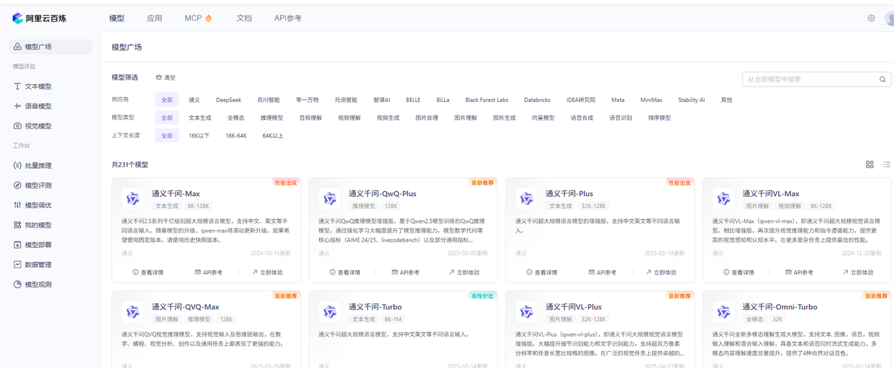This screenshot has width=894, height=368.
Task: Filter supplier by Black Forest Labs
Action: coord(487,100)
